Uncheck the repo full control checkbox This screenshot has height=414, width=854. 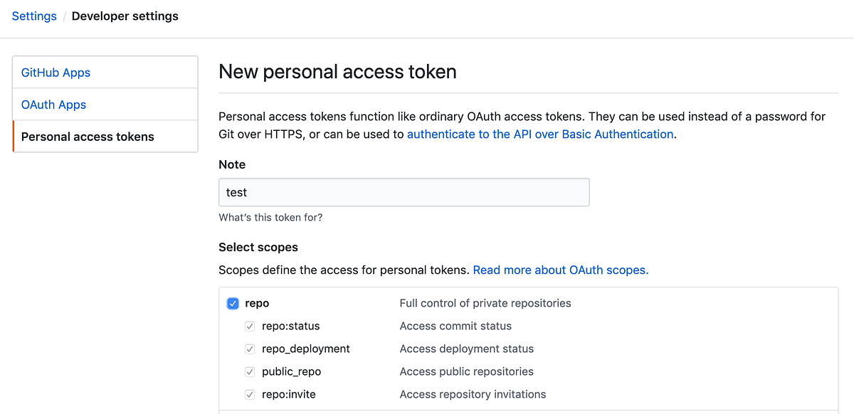point(233,303)
